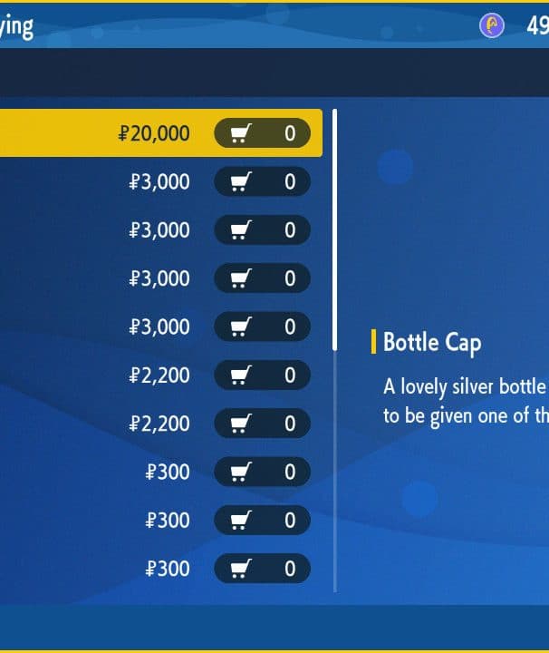Click the purple League Points coin icon
549x653 pixels.
tap(492, 25)
